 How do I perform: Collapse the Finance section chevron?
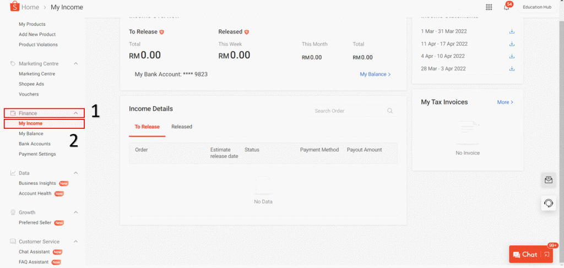click(x=75, y=113)
